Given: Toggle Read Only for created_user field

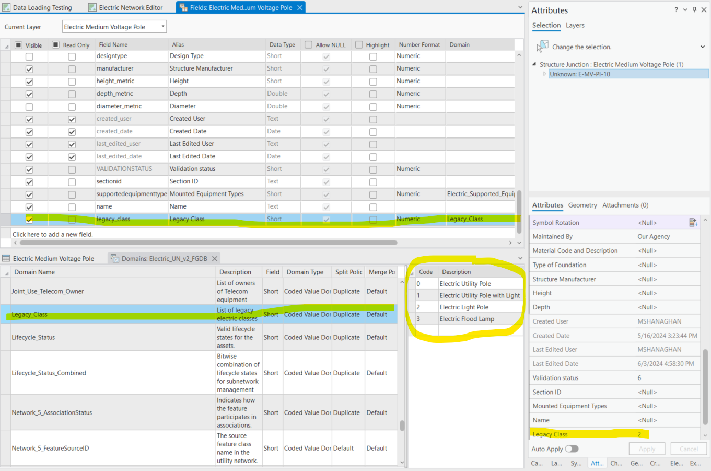Looking at the screenshot, I should click(x=72, y=119).
